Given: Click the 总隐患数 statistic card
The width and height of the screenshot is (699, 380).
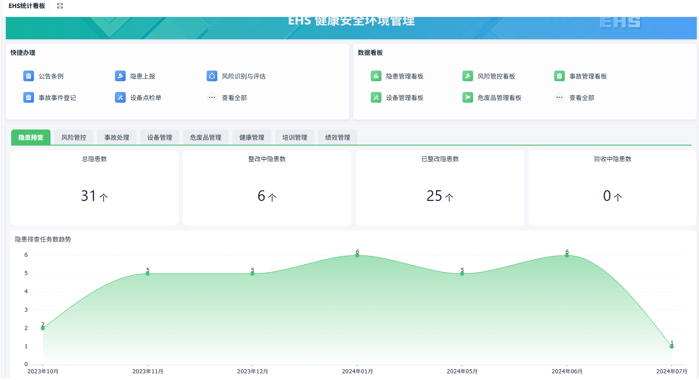Looking at the screenshot, I should point(94,188).
